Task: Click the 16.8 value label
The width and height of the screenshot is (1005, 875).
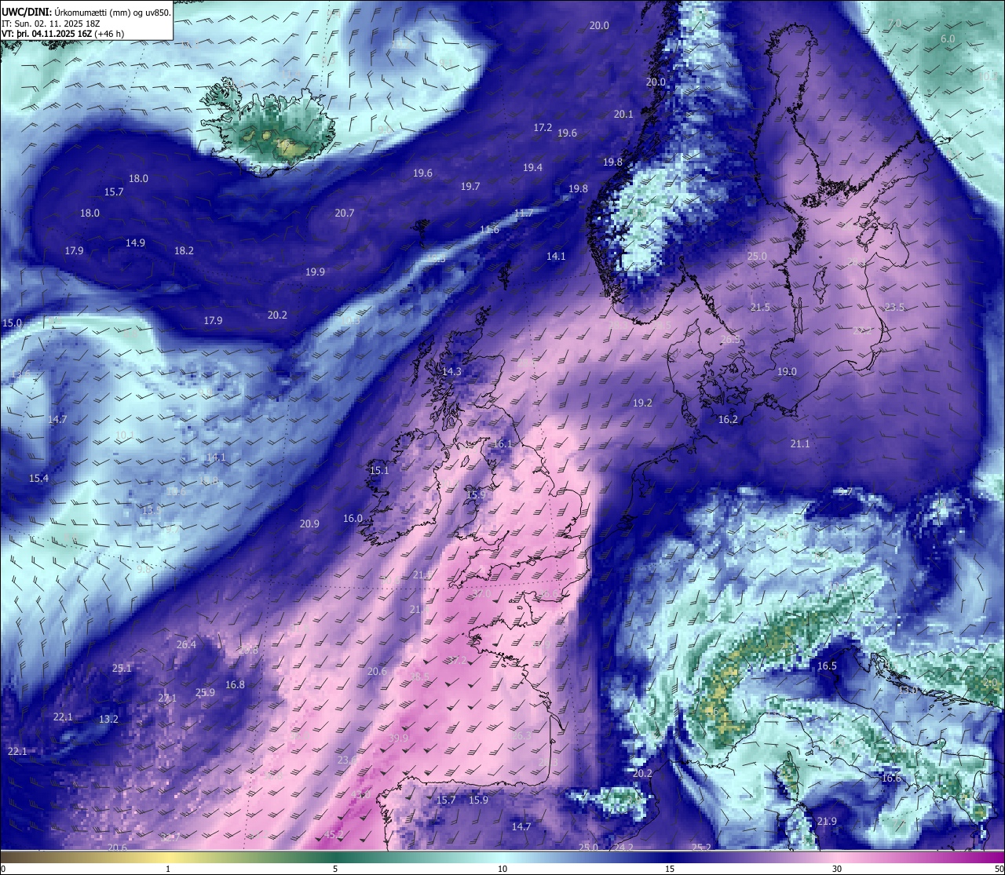Action: coord(235,684)
